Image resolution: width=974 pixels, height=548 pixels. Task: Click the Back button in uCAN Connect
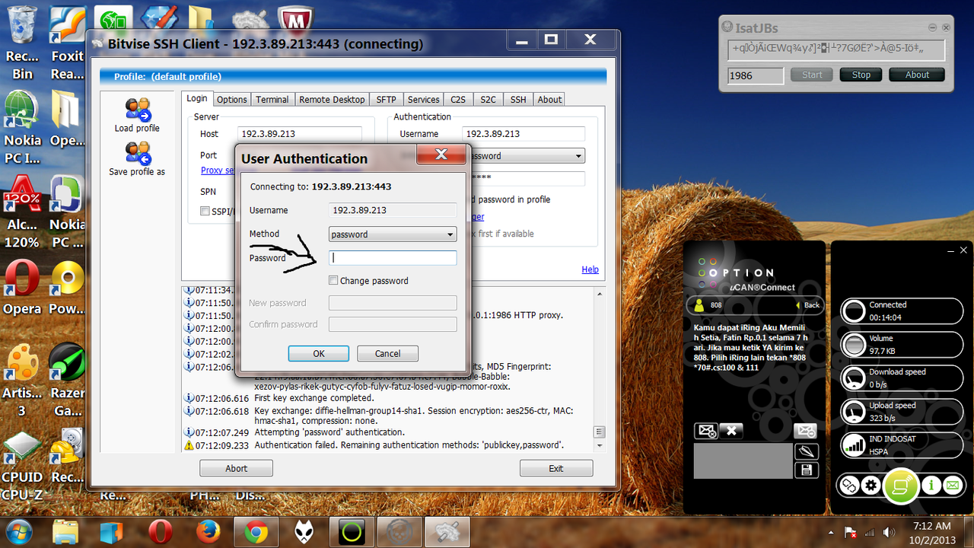807,304
